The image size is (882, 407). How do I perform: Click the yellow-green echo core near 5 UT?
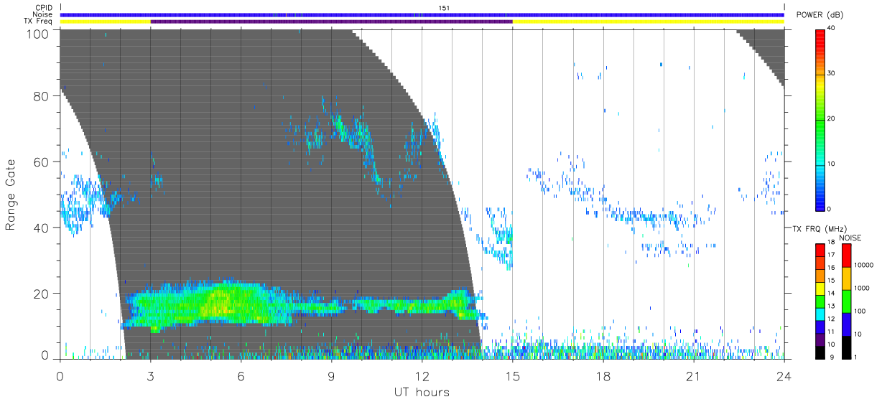[x=219, y=301]
